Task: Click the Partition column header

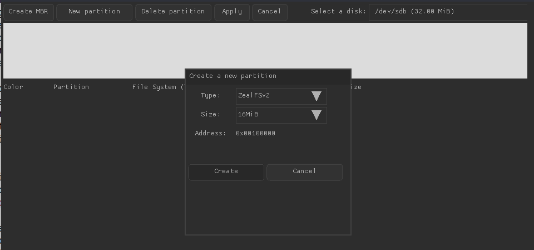Action: (x=71, y=87)
